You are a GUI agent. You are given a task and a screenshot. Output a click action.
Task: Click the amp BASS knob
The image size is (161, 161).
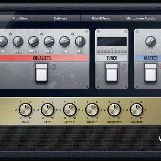tap(48, 109)
